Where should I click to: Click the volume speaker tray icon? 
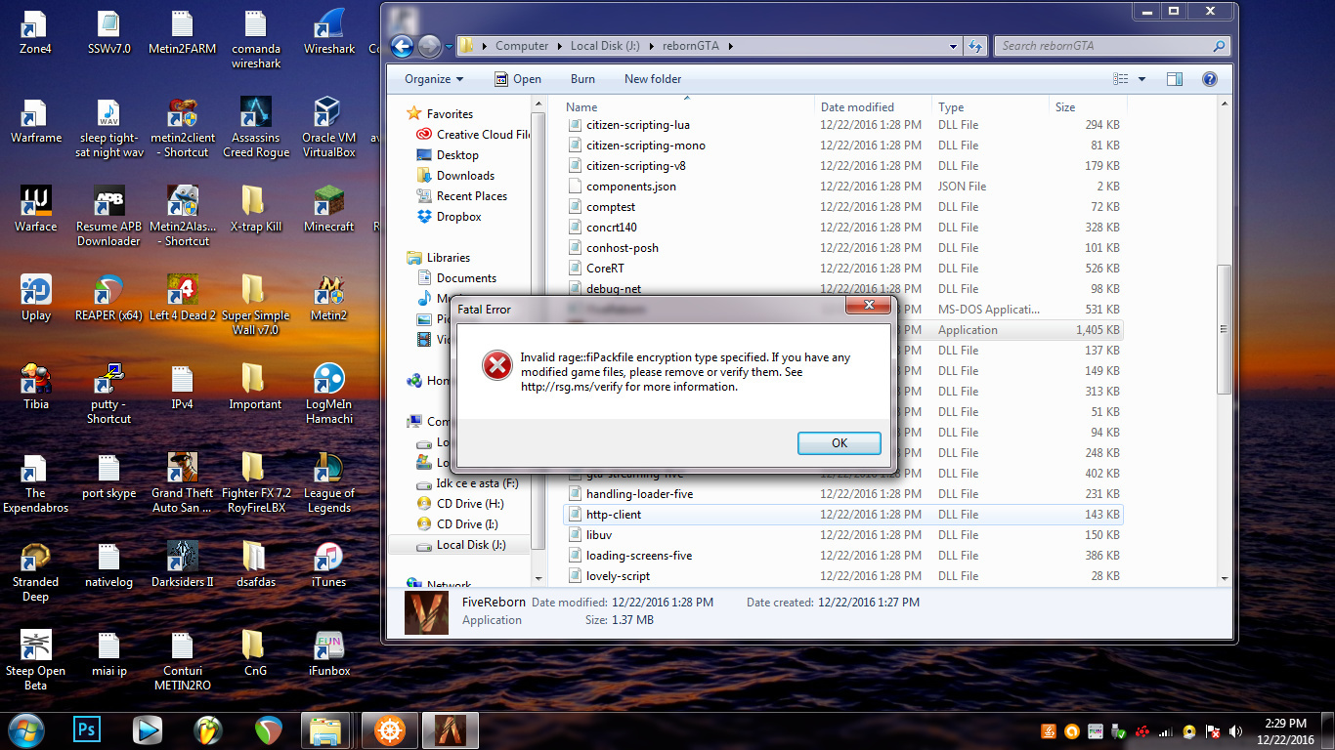click(1235, 730)
